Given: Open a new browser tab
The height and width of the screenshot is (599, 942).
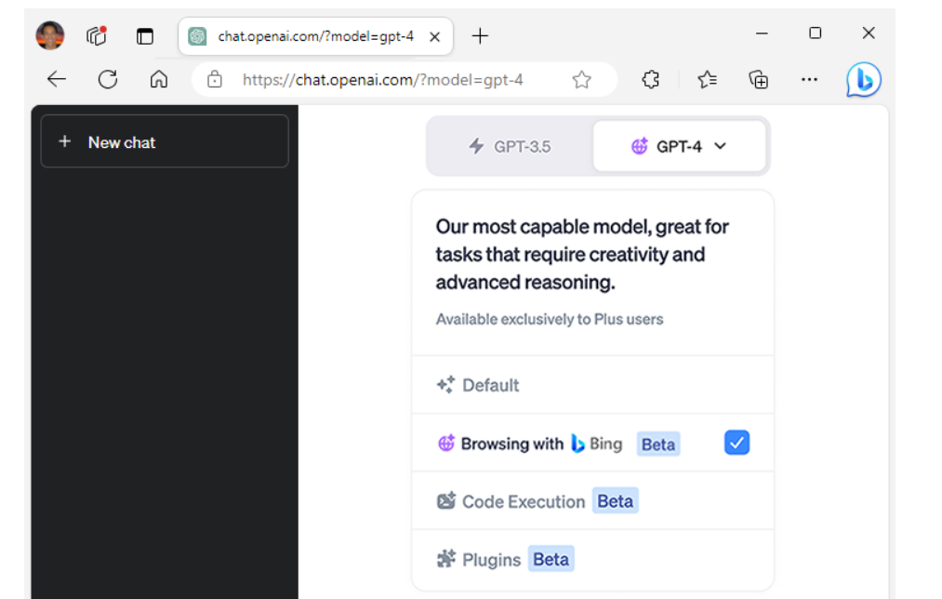Looking at the screenshot, I should (x=480, y=36).
